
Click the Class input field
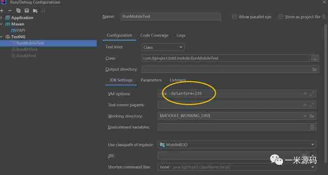click(x=225, y=58)
